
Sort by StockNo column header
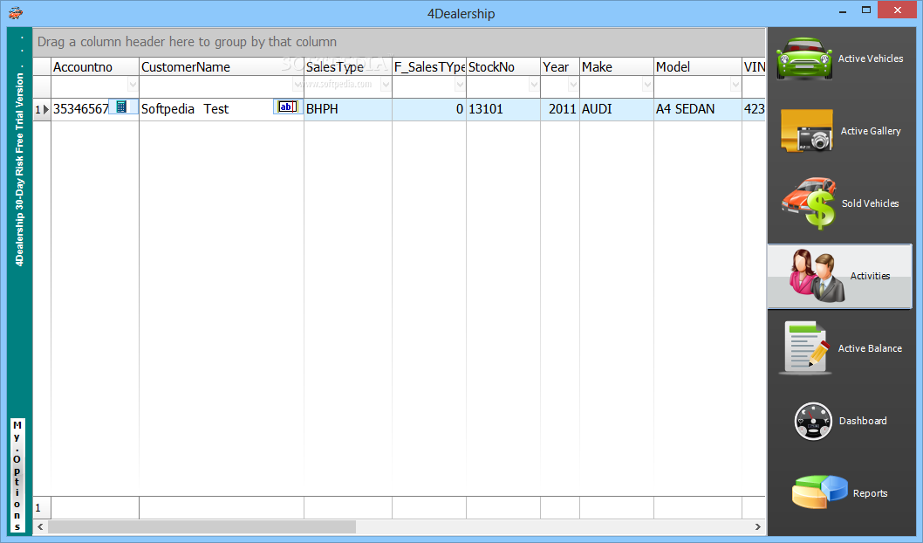click(x=503, y=66)
